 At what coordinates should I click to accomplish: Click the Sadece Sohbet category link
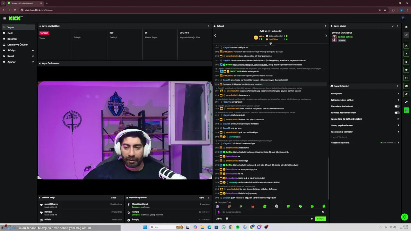[x=345, y=37]
